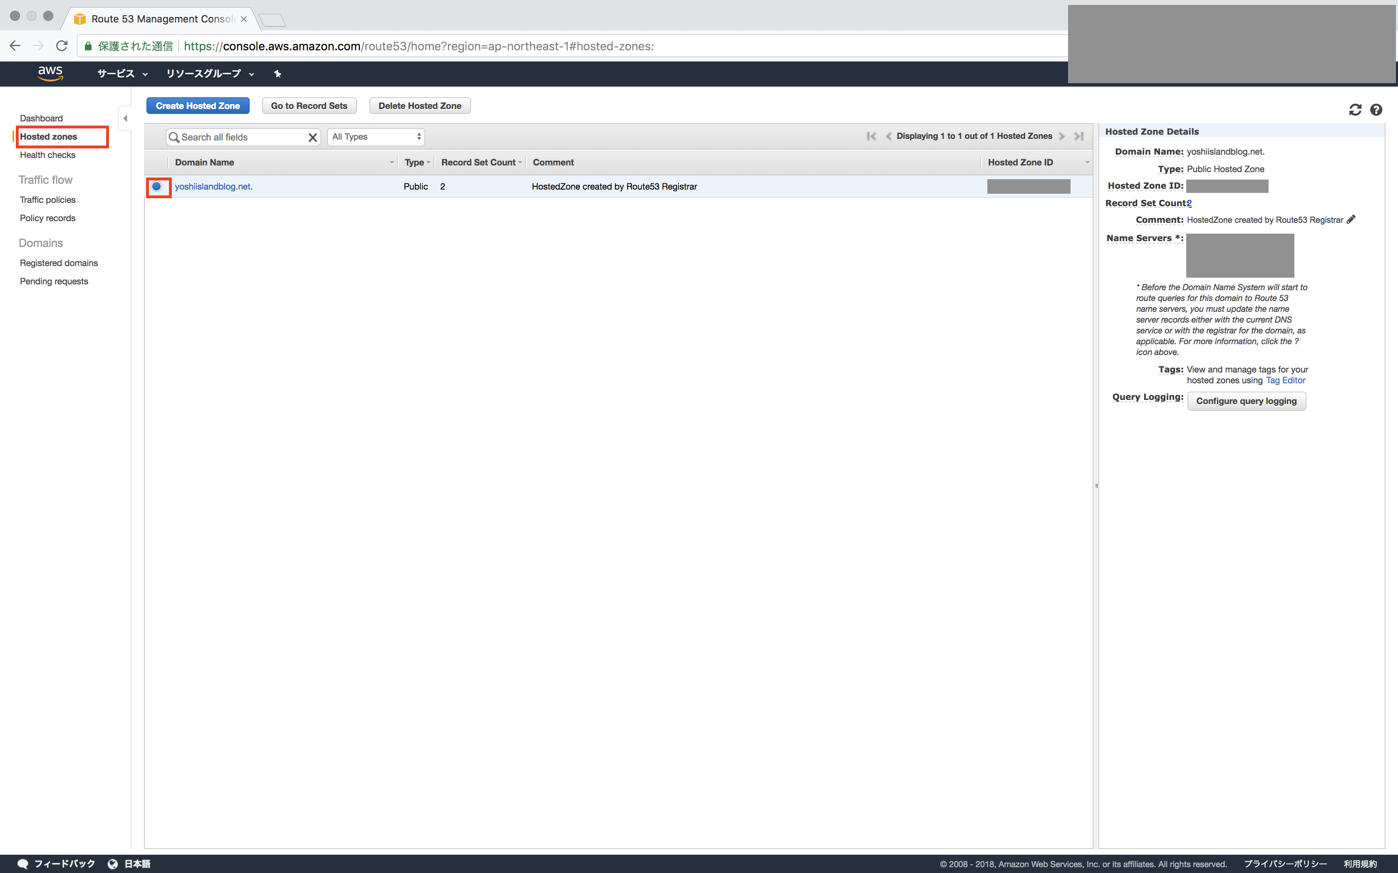Click the Comment column header
The width and height of the screenshot is (1398, 873).
[553, 163]
